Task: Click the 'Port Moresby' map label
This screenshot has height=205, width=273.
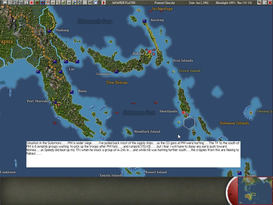Action: (x=38, y=101)
